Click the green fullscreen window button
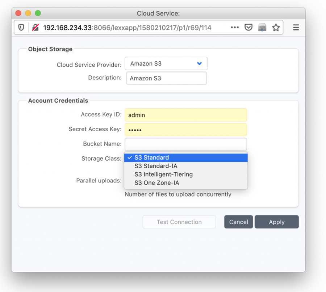Viewport: 326px width, 292px height. [38, 13]
